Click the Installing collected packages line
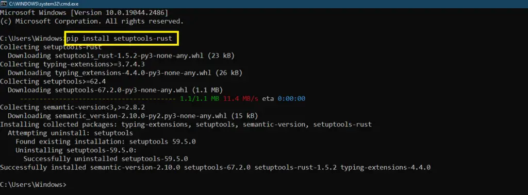Image resolution: width=528 pixels, height=195 pixels. (x=186, y=125)
